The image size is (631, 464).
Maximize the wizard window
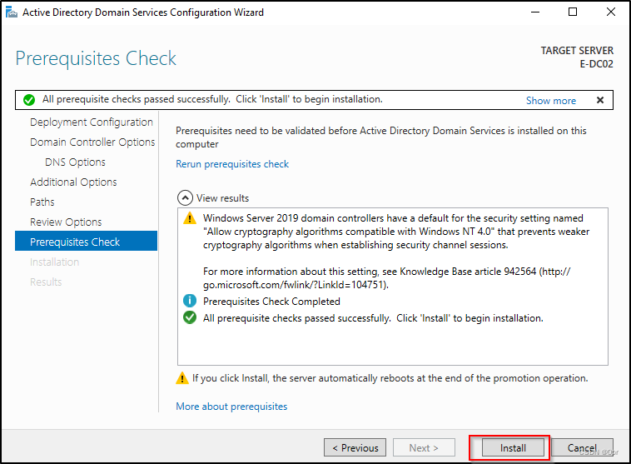pyautogui.click(x=573, y=12)
